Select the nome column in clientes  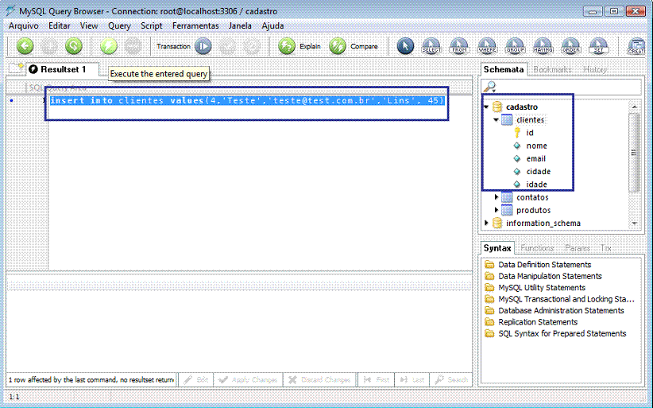point(536,146)
